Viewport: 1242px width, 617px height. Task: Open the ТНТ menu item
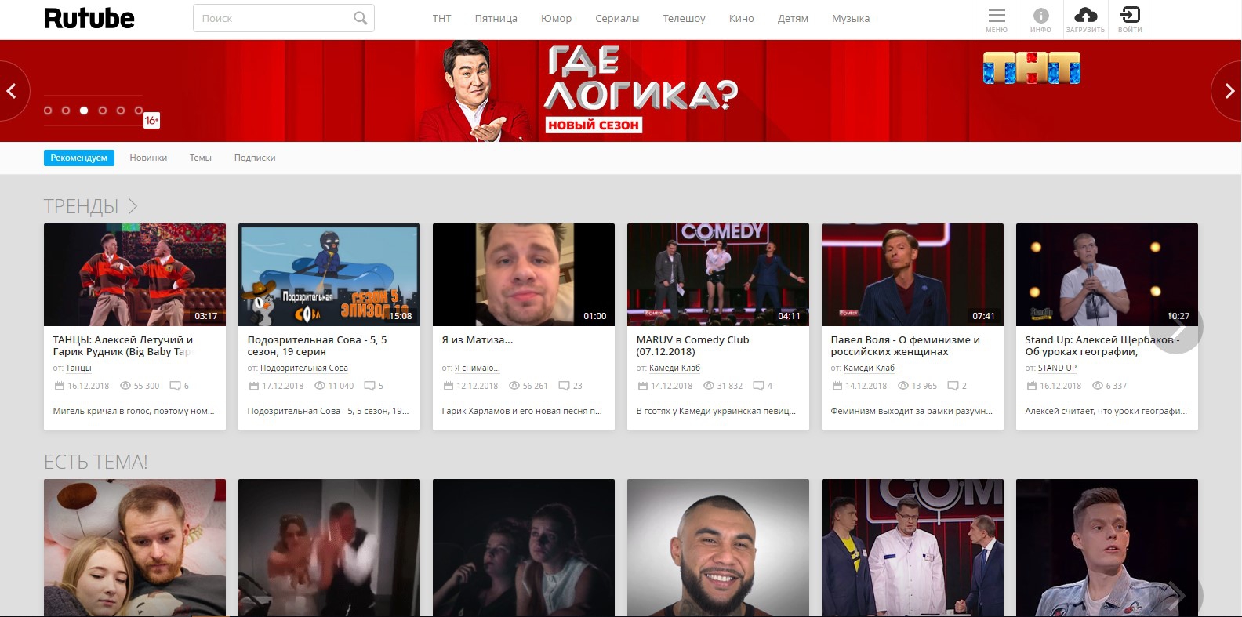click(x=441, y=18)
